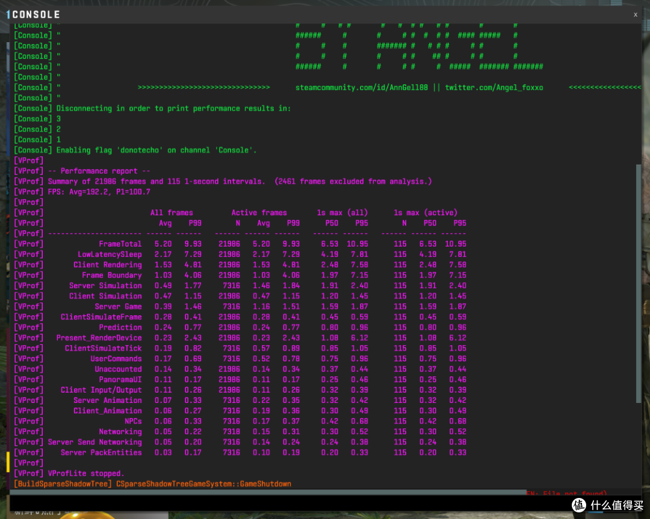Screen dimensions: 650x519
Task: Click 'FPS: Avg=192.2, P1=100.7' line
Action: click(x=82, y=192)
